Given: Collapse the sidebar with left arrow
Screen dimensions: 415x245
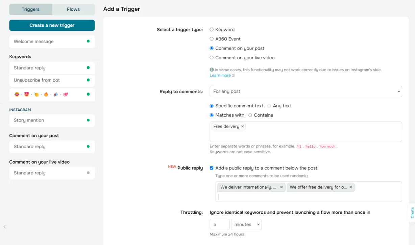Looking at the screenshot, I should 5,227.
